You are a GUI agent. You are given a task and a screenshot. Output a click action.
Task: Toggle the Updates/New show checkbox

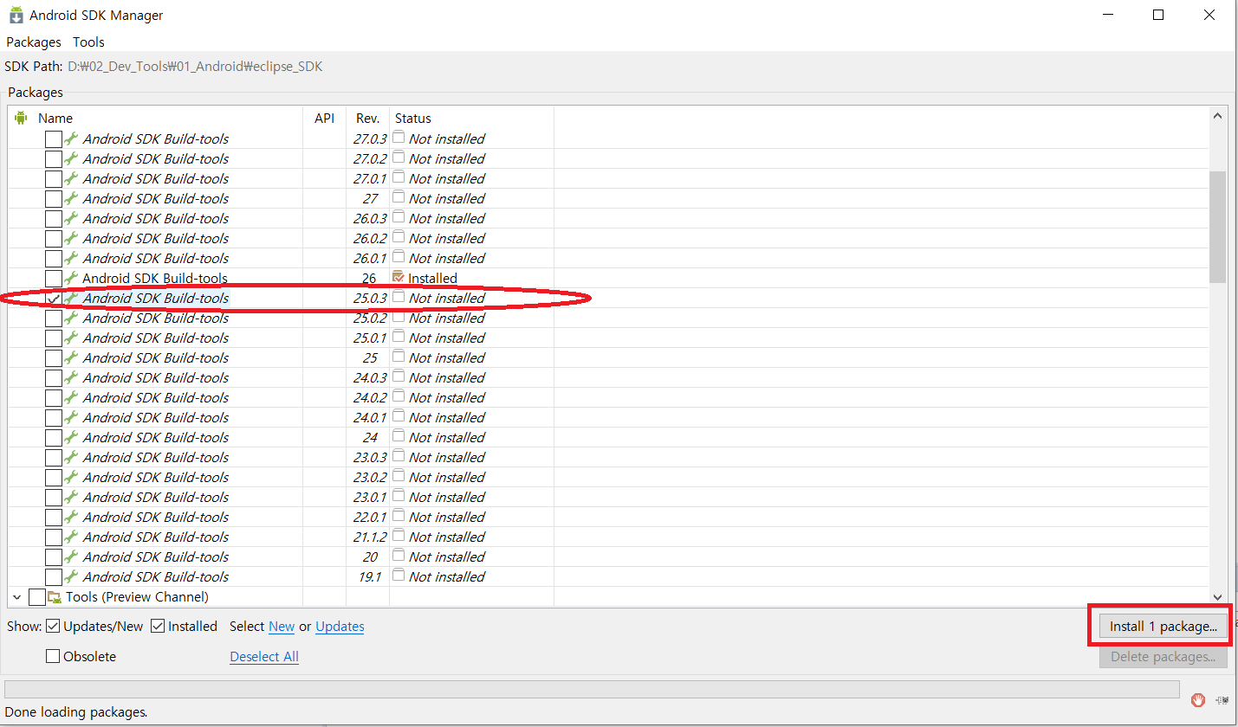[53, 626]
